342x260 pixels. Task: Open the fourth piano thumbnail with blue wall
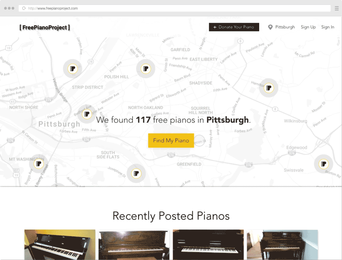tap(282, 244)
